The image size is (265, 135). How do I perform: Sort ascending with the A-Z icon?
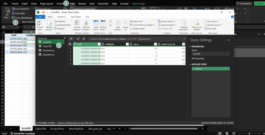tap(111, 21)
